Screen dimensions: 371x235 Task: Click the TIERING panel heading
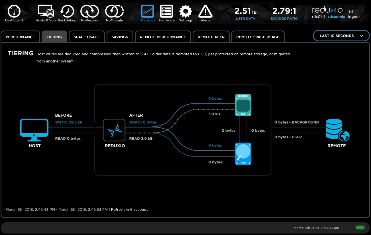21,53
